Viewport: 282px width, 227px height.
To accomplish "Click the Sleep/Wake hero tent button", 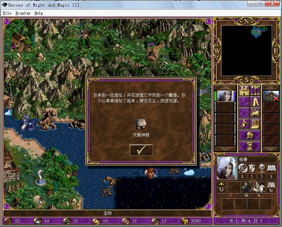I will (x=255, y=102).
